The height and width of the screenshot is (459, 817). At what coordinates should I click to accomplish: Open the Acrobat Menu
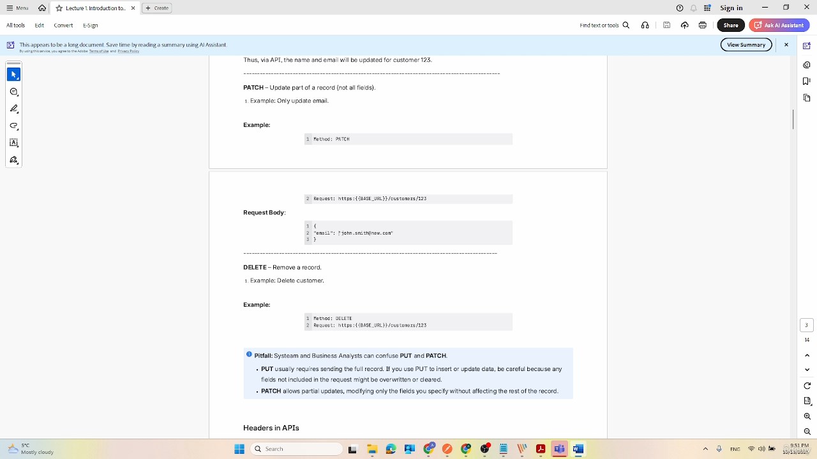17,8
